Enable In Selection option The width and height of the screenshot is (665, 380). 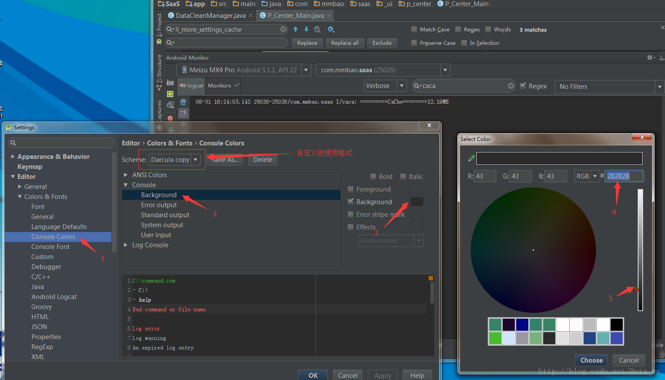click(464, 43)
